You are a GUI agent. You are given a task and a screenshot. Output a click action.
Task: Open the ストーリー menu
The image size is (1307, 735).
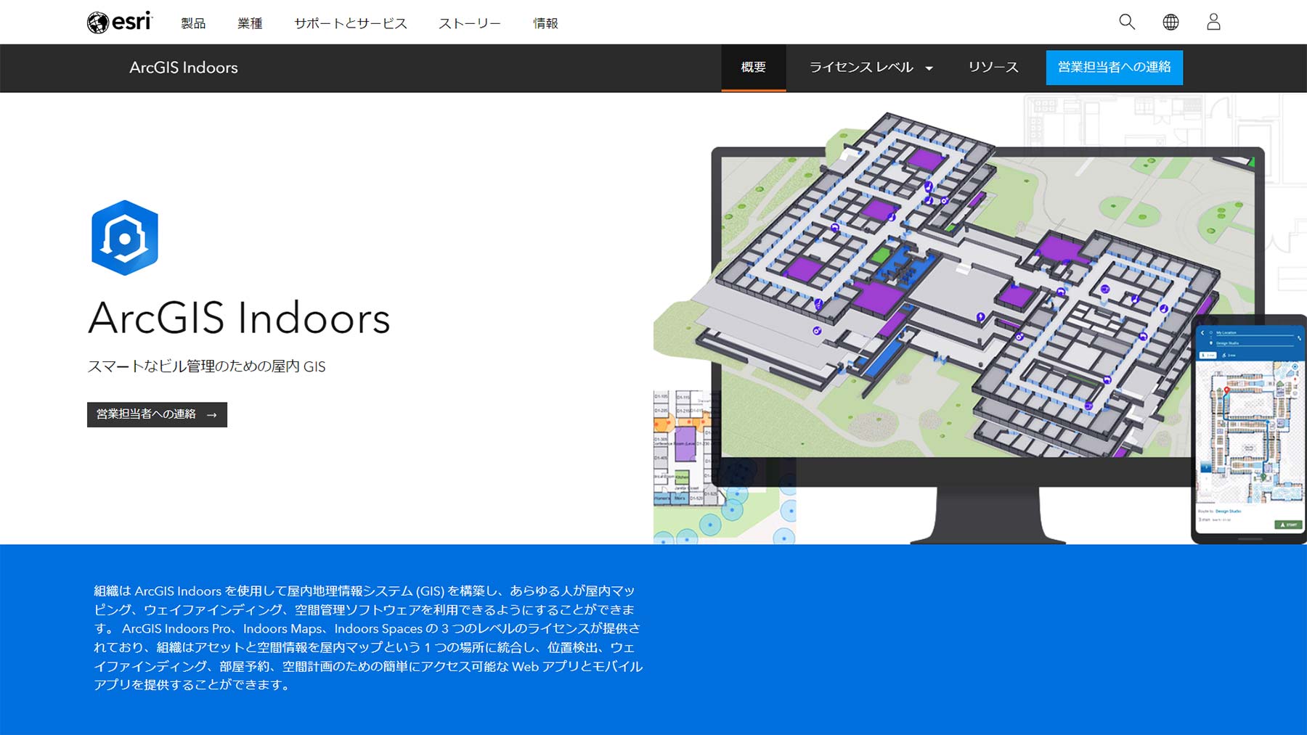tap(470, 23)
